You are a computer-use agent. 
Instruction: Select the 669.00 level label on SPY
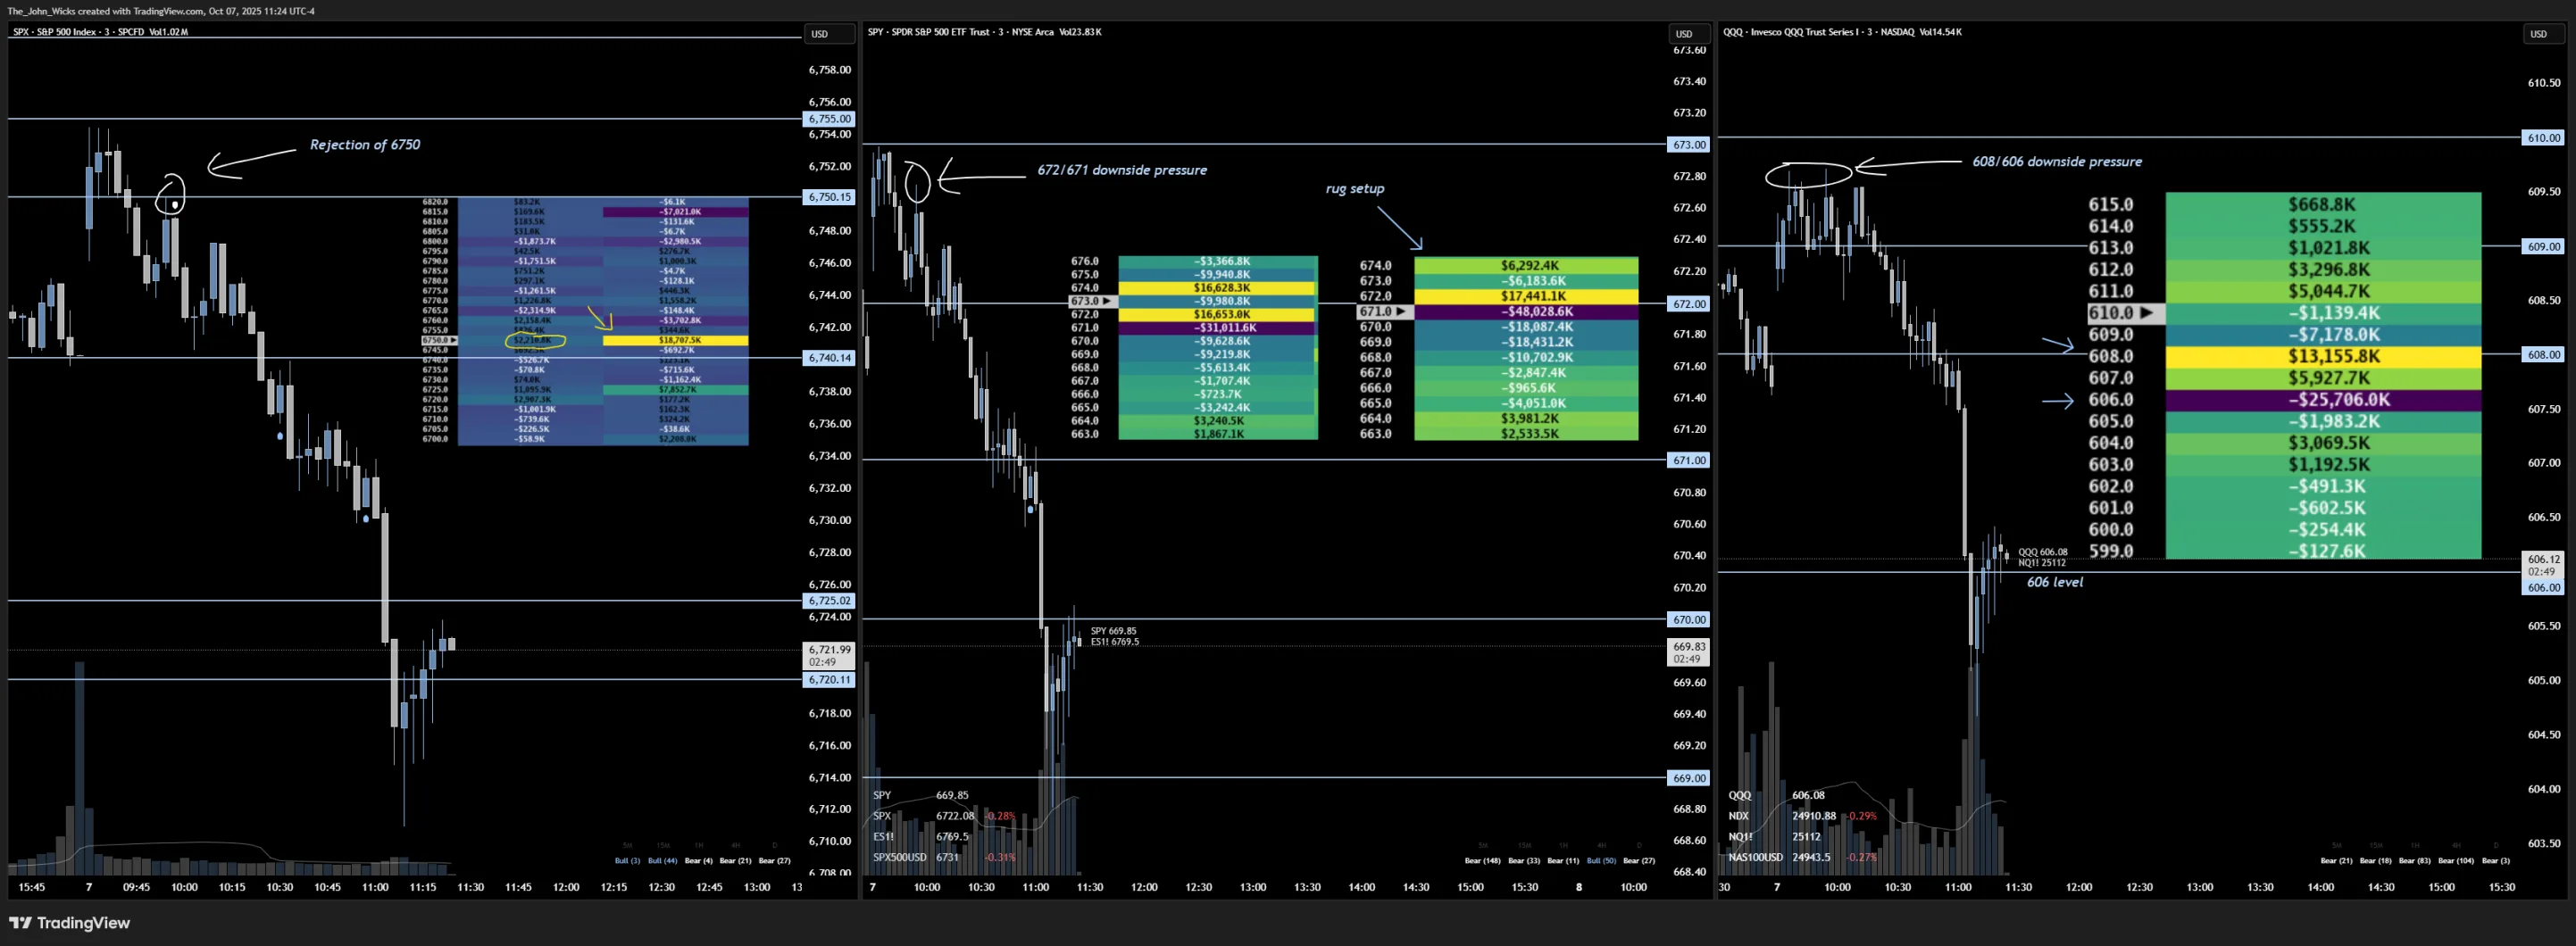[x=1689, y=778]
